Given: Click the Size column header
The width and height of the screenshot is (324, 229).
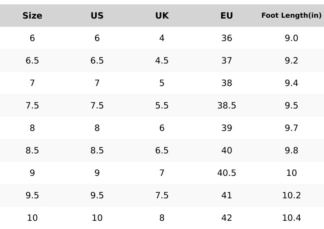Looking at the screenshot, I should click(32, 16).
